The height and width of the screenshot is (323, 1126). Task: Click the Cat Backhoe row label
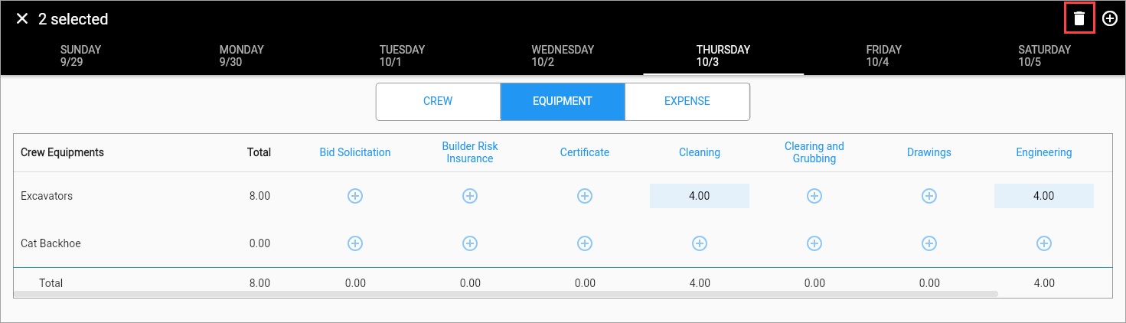(x=51, y=243)
